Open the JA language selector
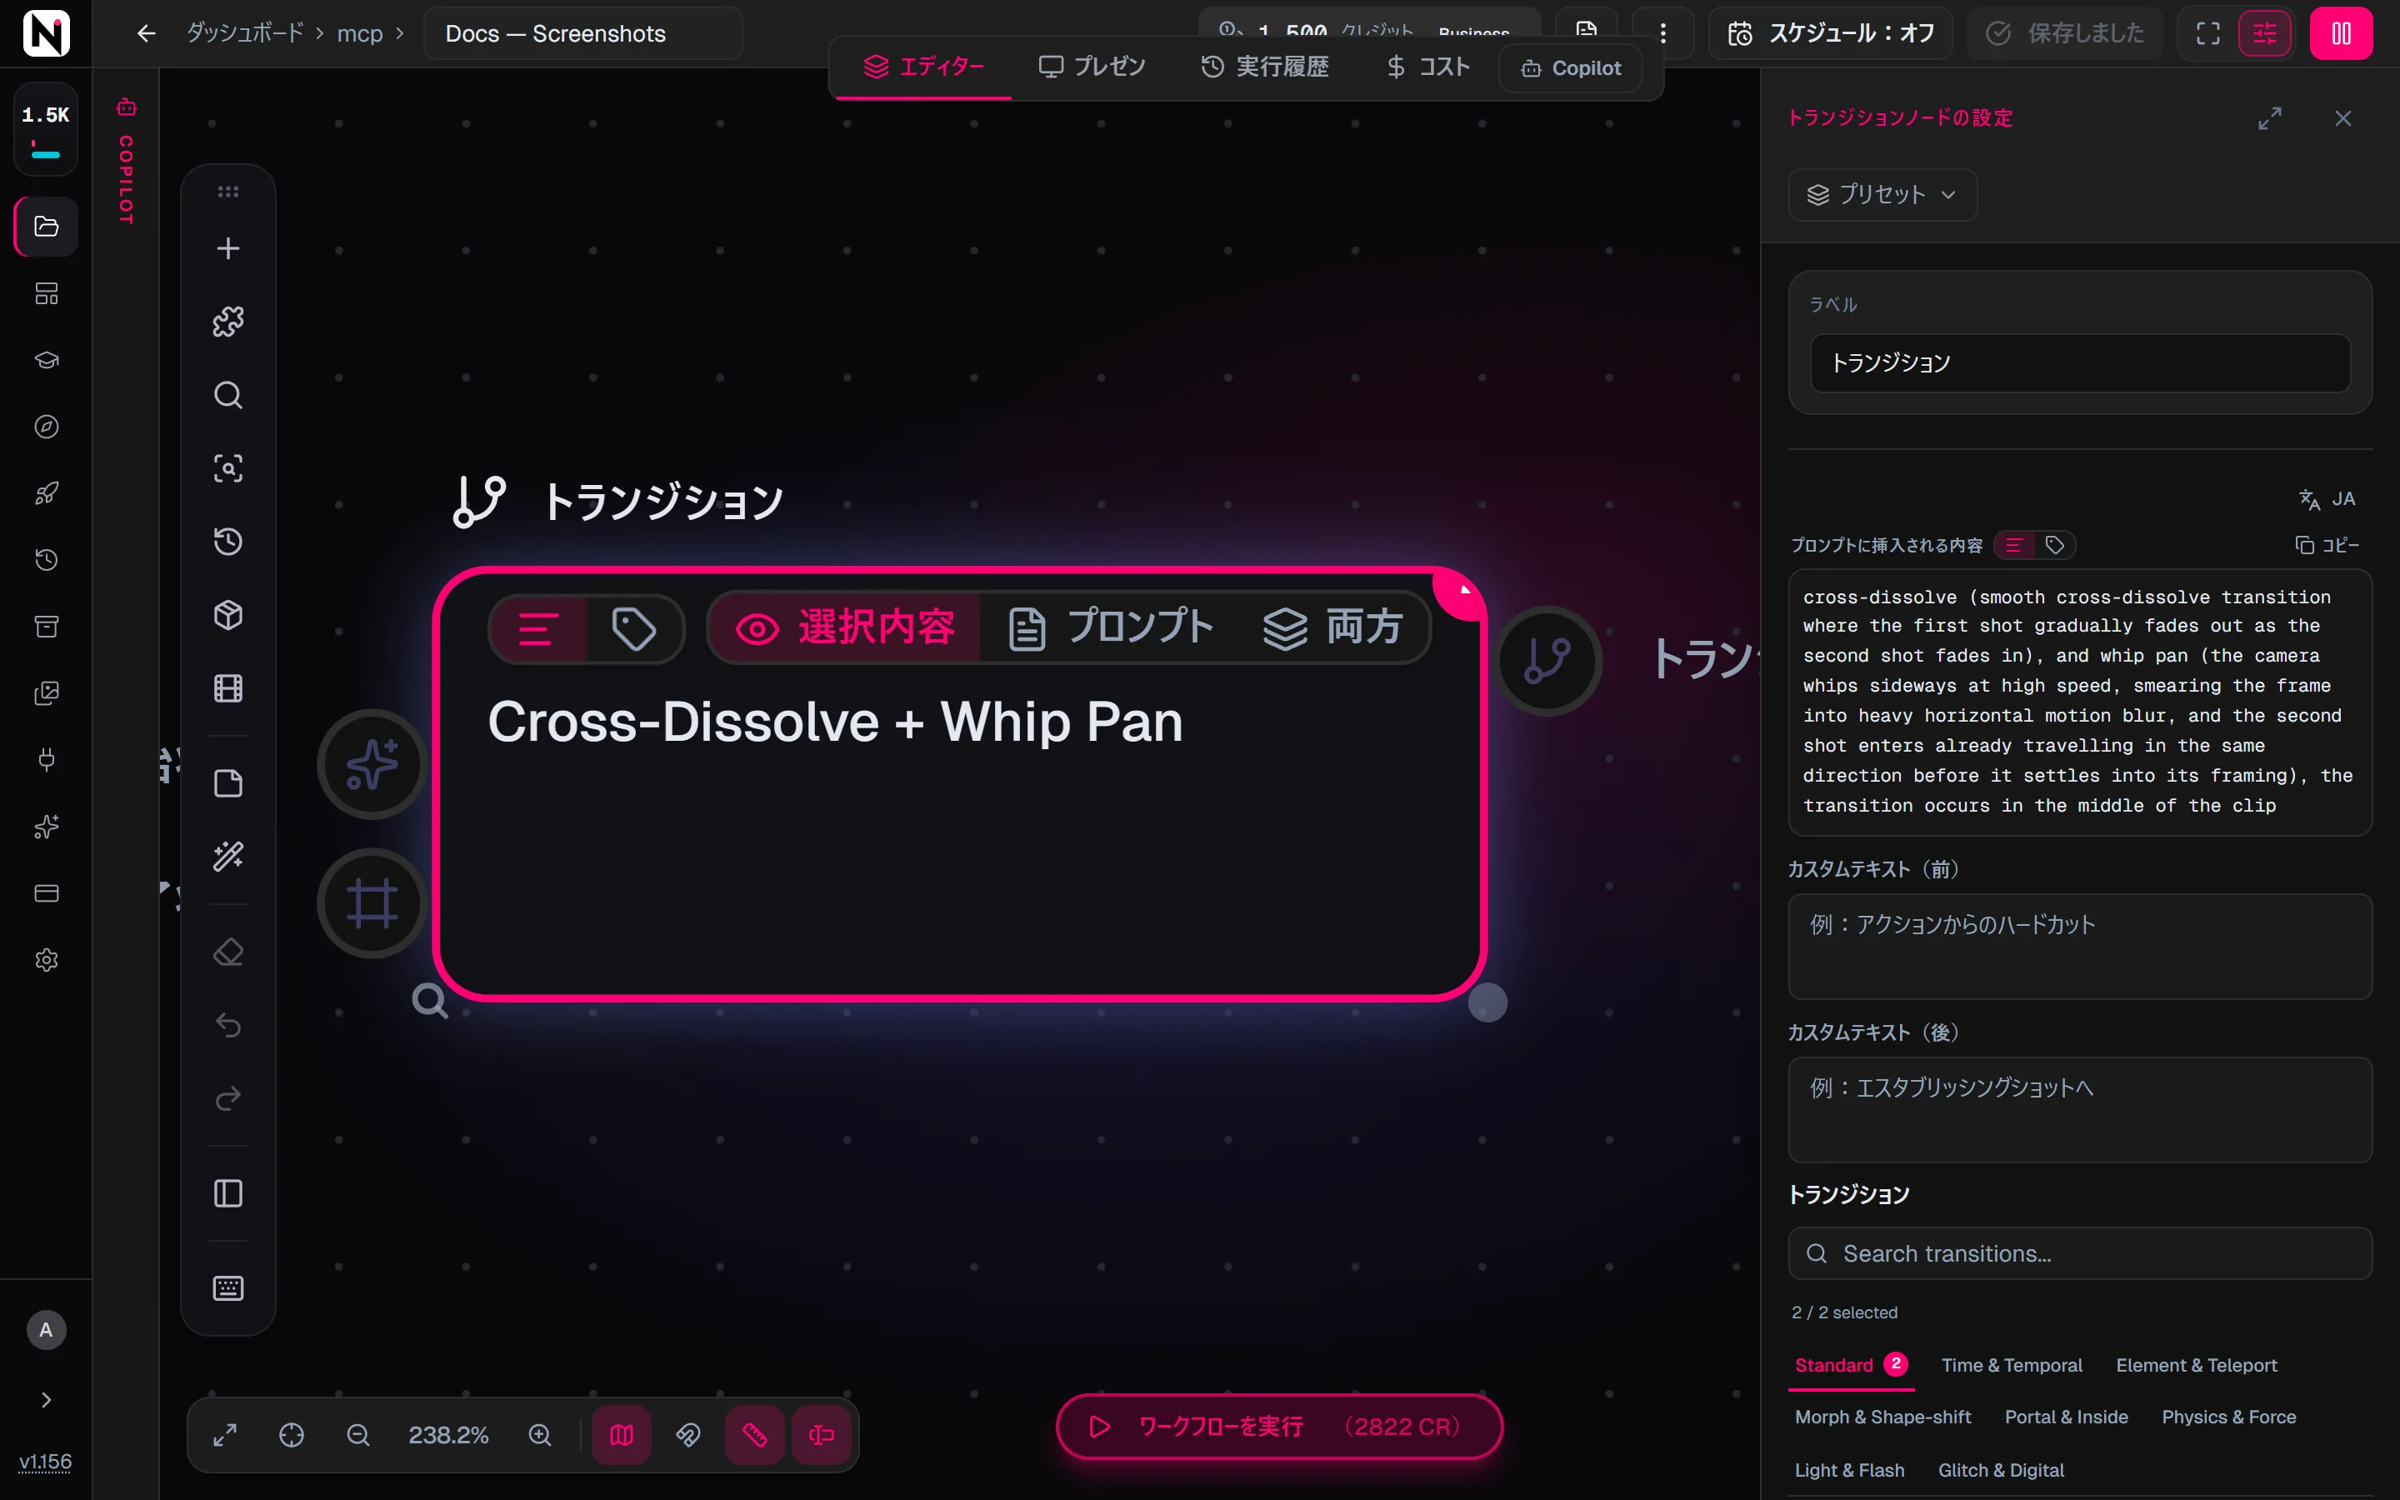 pyautogui.click(x=2327, y=499)
